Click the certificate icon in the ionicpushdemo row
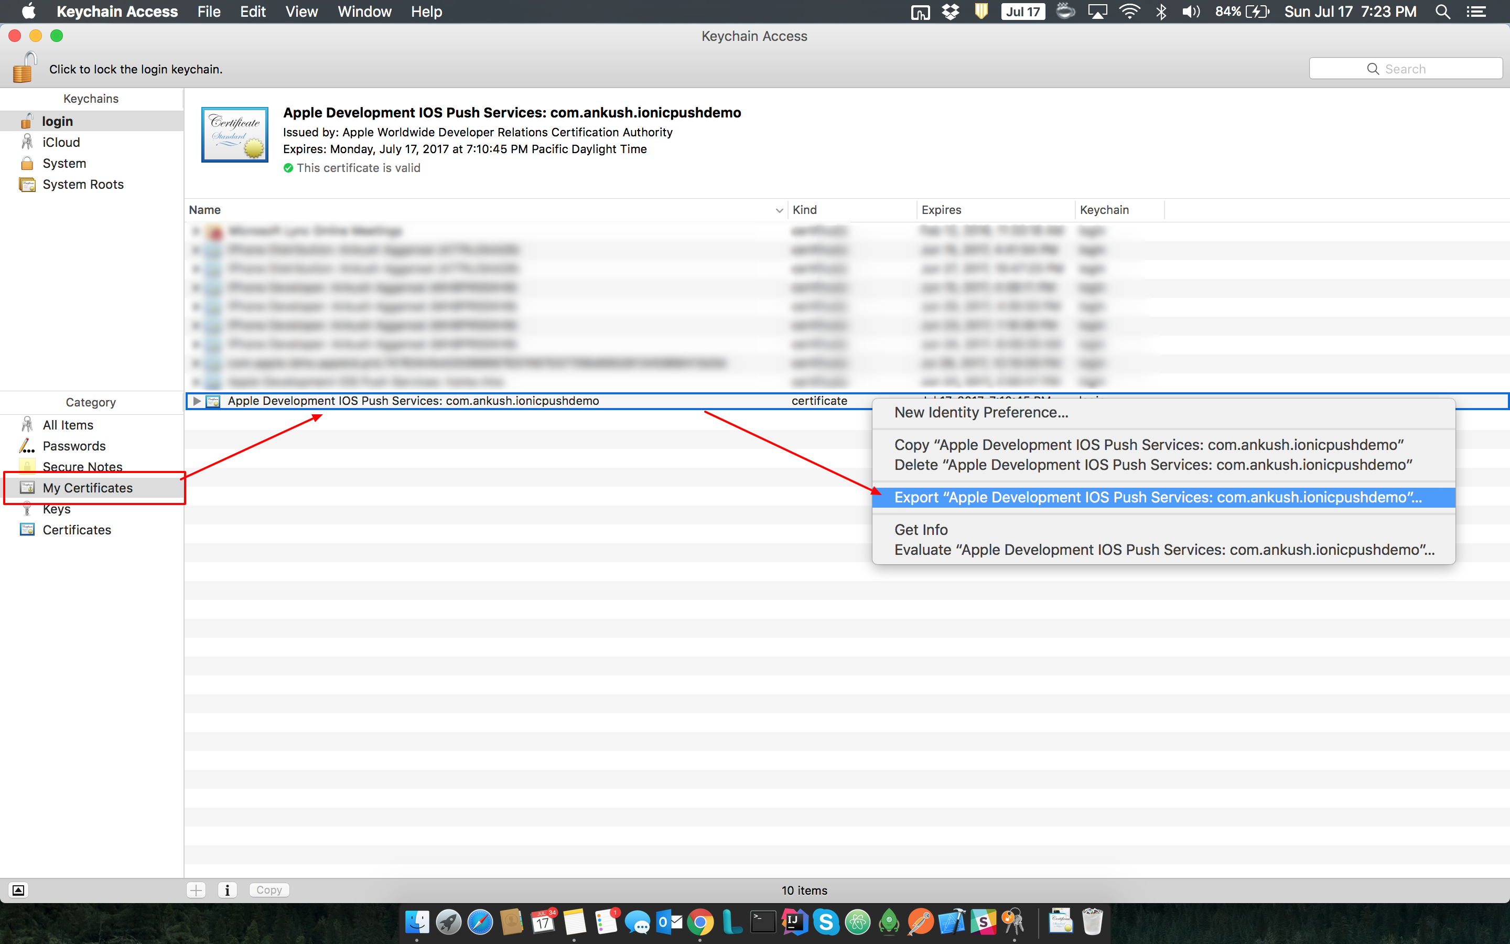This screenshot has width=1510, height=944. click(213, 401)
